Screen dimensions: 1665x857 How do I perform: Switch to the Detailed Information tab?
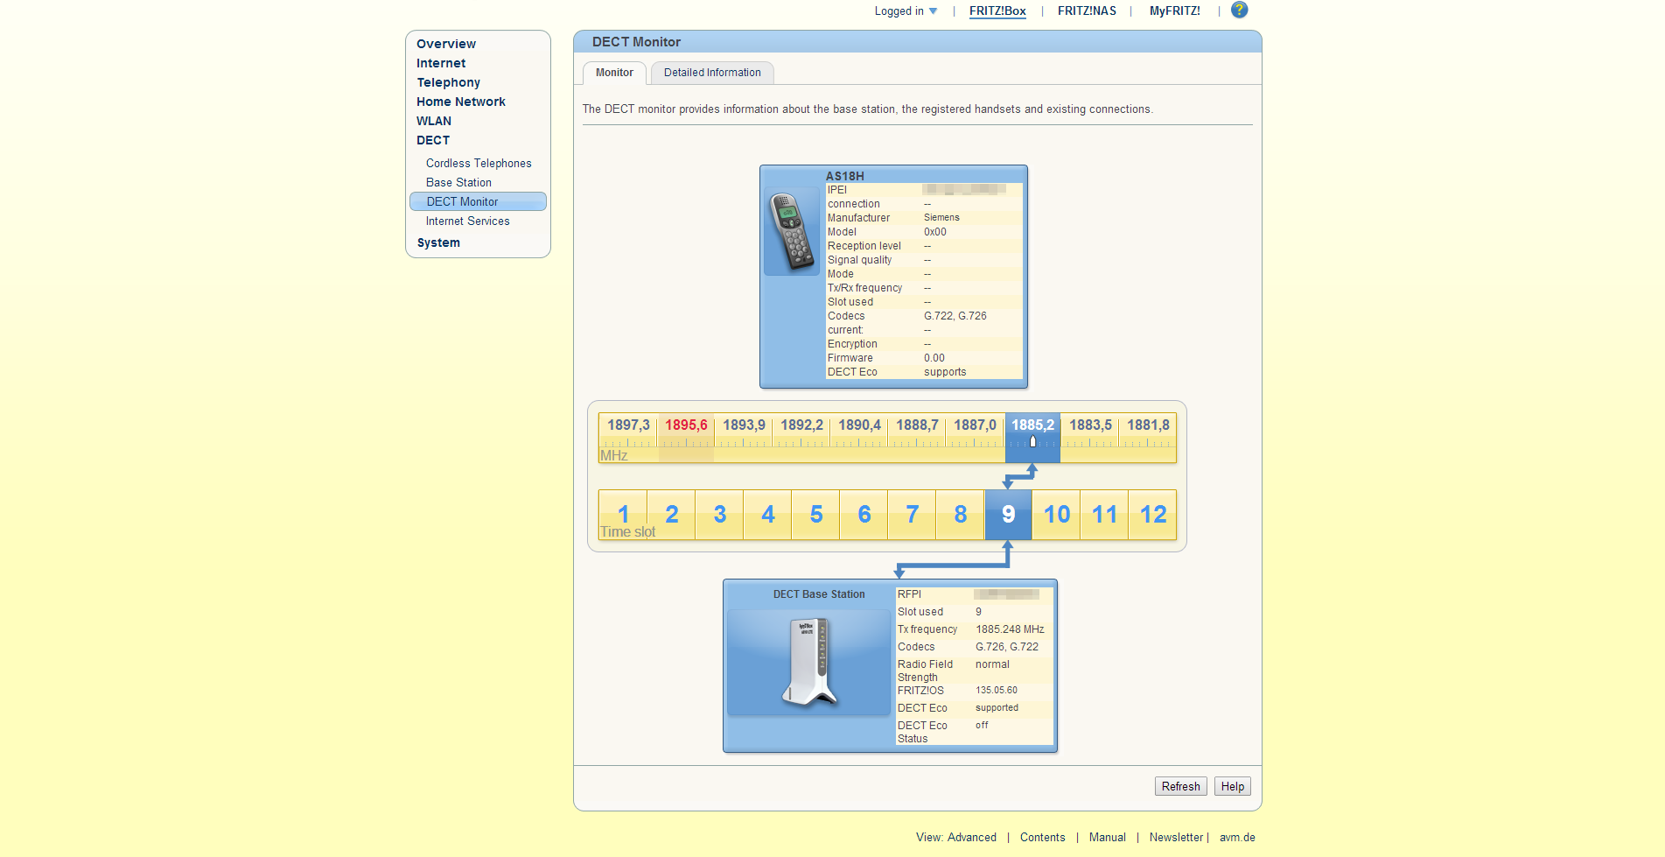click(712, 73)
